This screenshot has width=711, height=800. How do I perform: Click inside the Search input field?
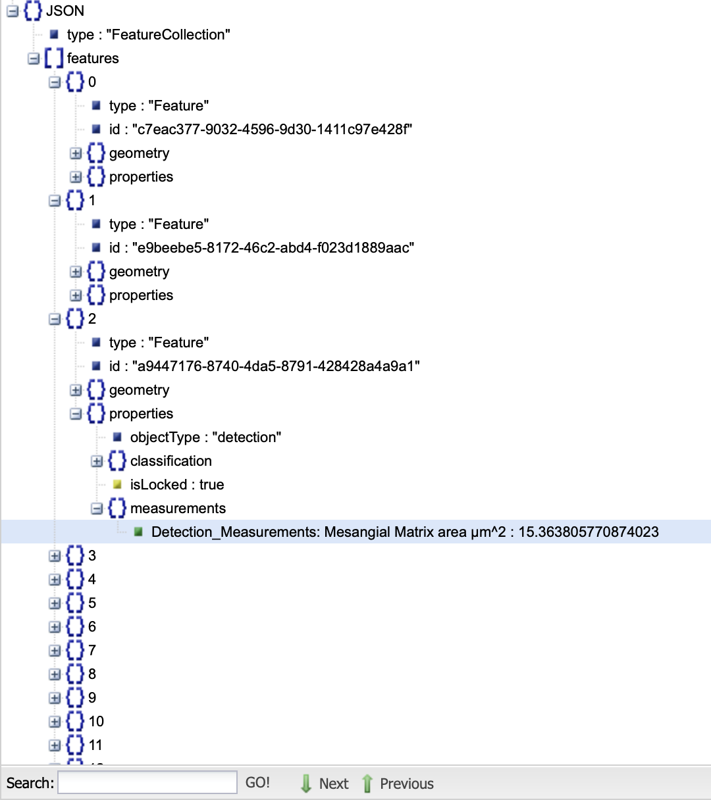coord(146,782)
